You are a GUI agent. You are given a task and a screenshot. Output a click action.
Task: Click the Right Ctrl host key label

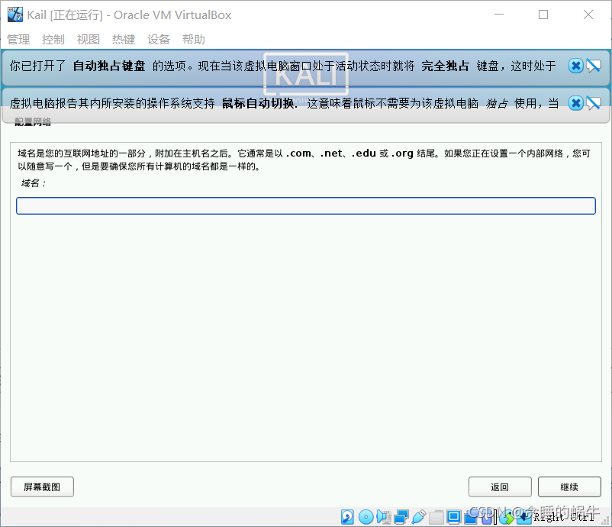point(564,517)
